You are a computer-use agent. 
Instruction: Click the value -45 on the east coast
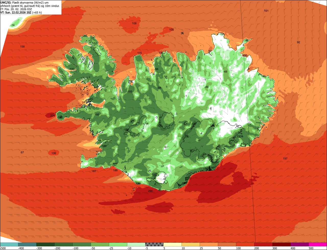tap(263, 76)
